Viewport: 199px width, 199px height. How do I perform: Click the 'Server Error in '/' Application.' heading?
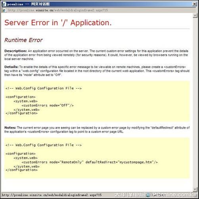58,23
